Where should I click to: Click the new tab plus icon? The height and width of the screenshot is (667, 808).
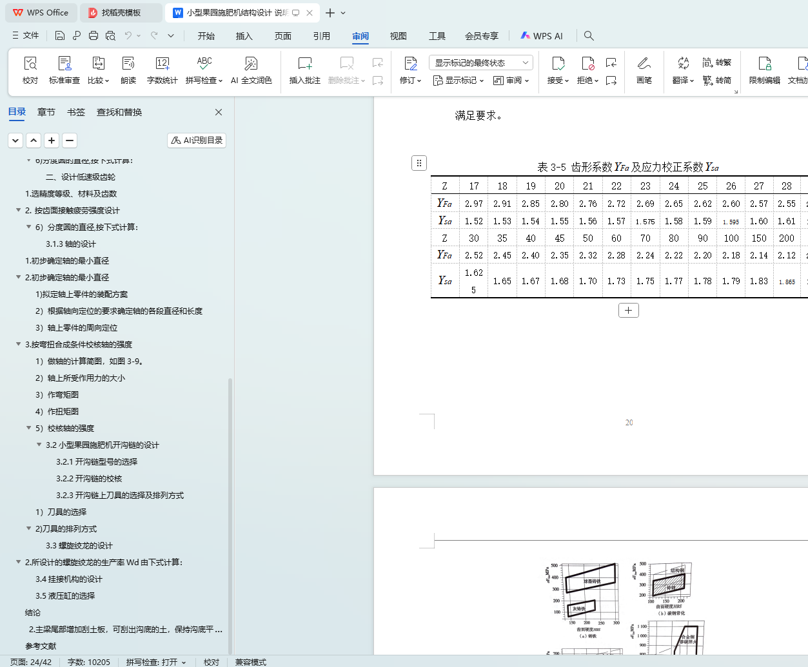click(330, 13)
